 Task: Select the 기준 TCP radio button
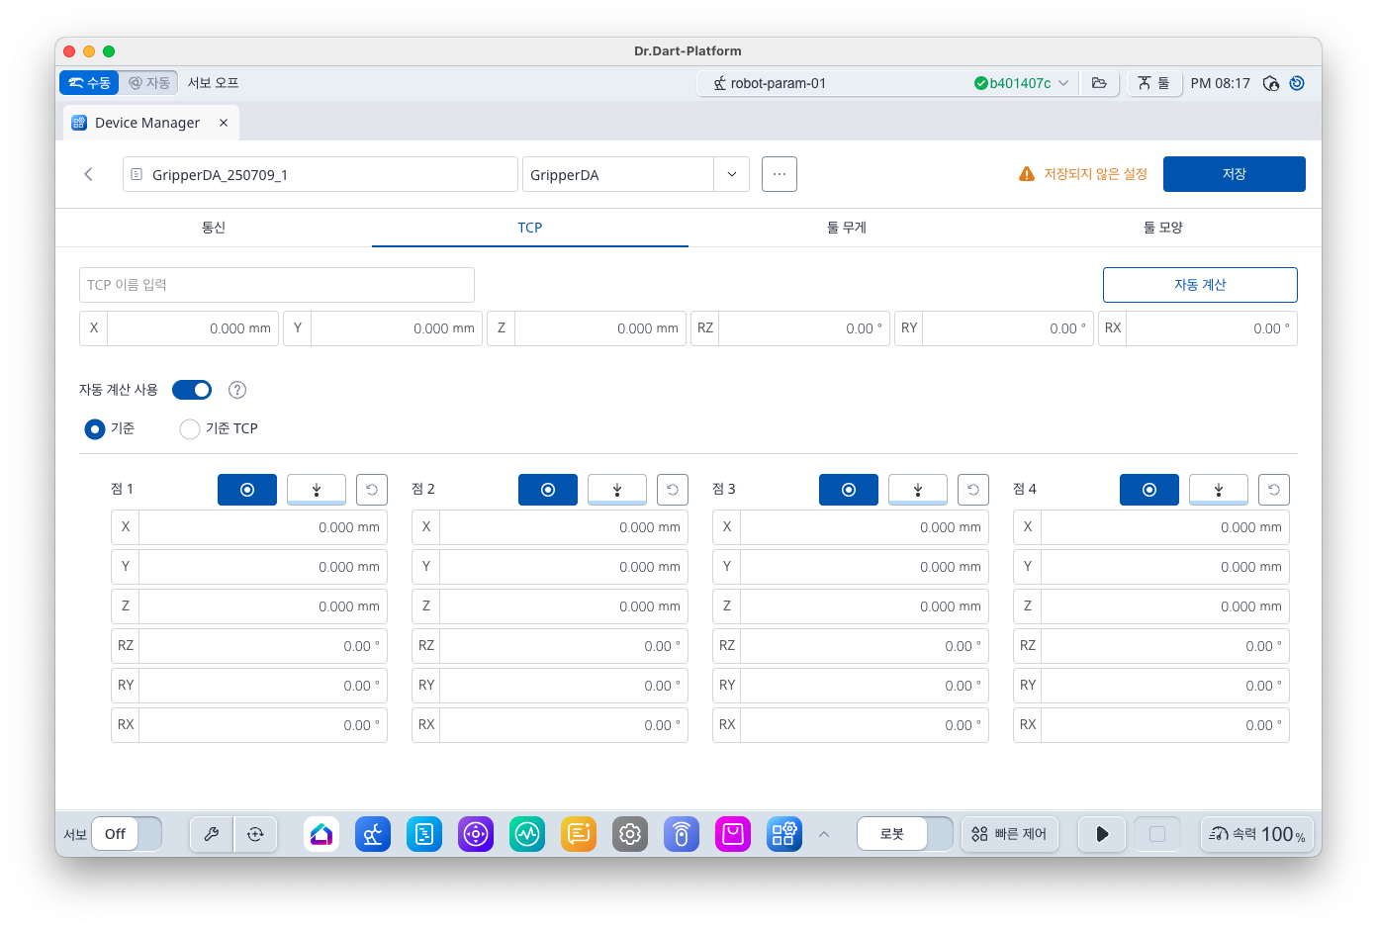click(190, 428)
